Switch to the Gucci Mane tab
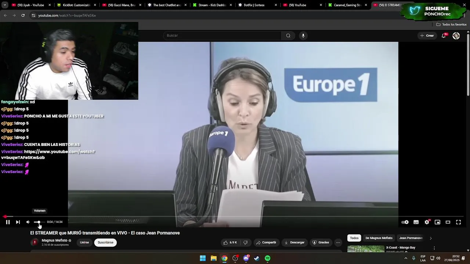The width and height of the screenshot is (470, 264). (x=122, y=5)
